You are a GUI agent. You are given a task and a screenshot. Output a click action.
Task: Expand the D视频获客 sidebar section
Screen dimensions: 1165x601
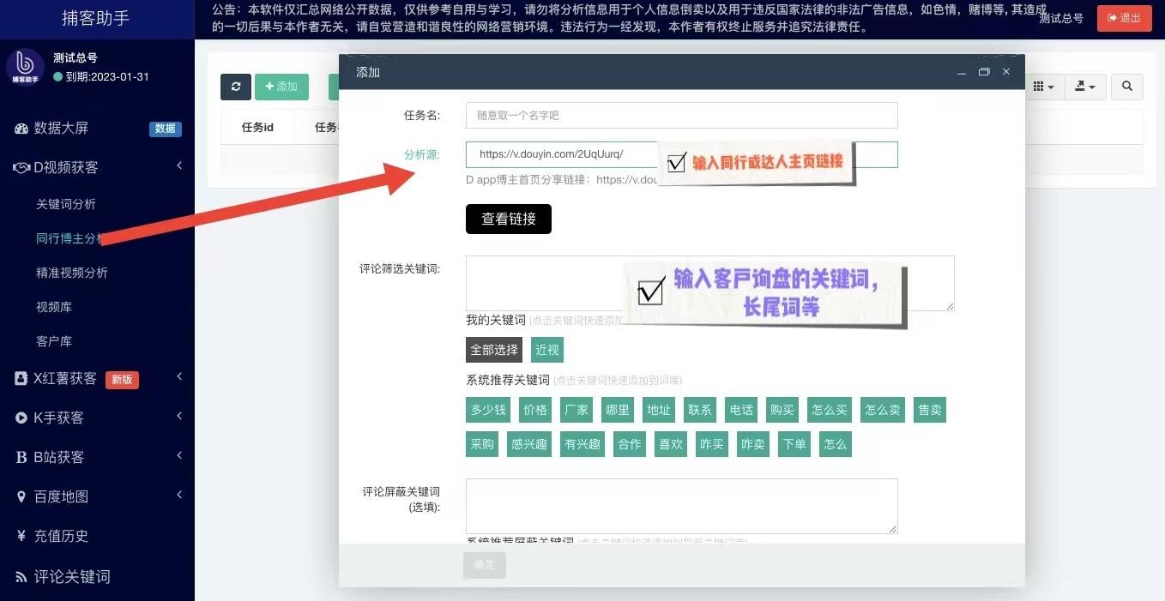point(97,167)
